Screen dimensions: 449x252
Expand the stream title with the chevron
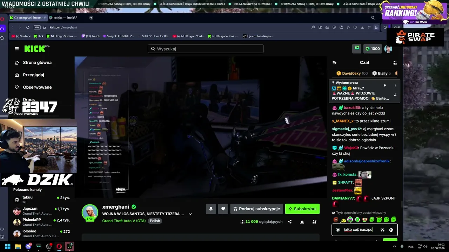(x=190, y=214)
